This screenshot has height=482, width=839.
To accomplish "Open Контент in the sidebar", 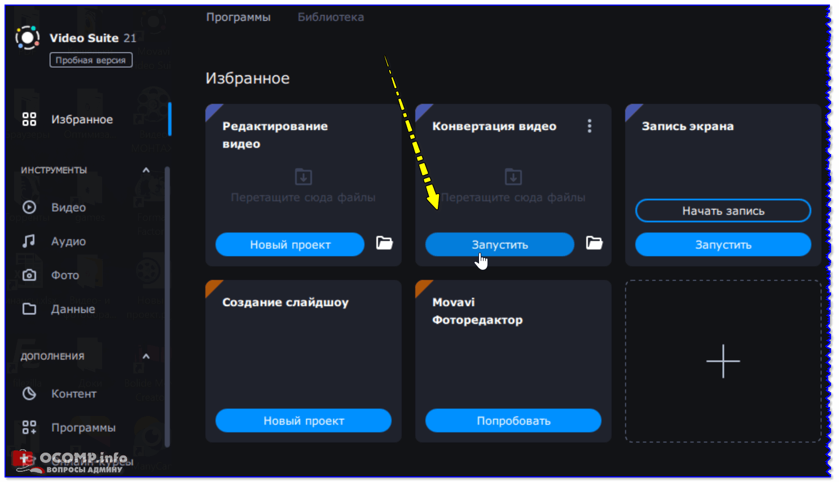I will (x=73, y=394).
